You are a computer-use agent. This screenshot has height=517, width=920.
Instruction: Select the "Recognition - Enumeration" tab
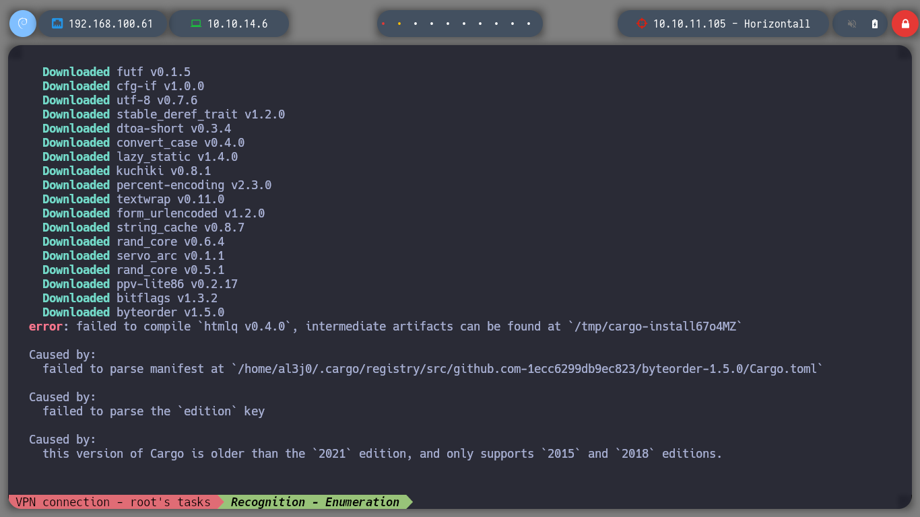coord(315,502)
